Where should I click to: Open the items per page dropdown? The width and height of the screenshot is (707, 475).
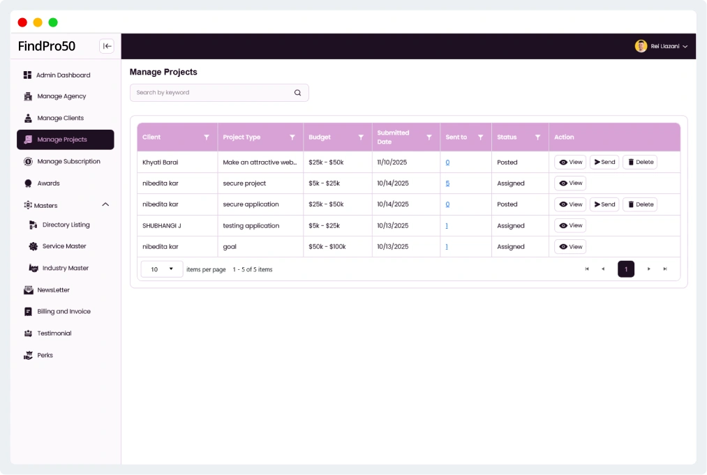(162, 269)
